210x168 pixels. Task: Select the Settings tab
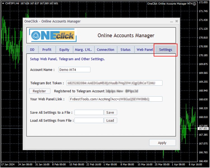166,50
